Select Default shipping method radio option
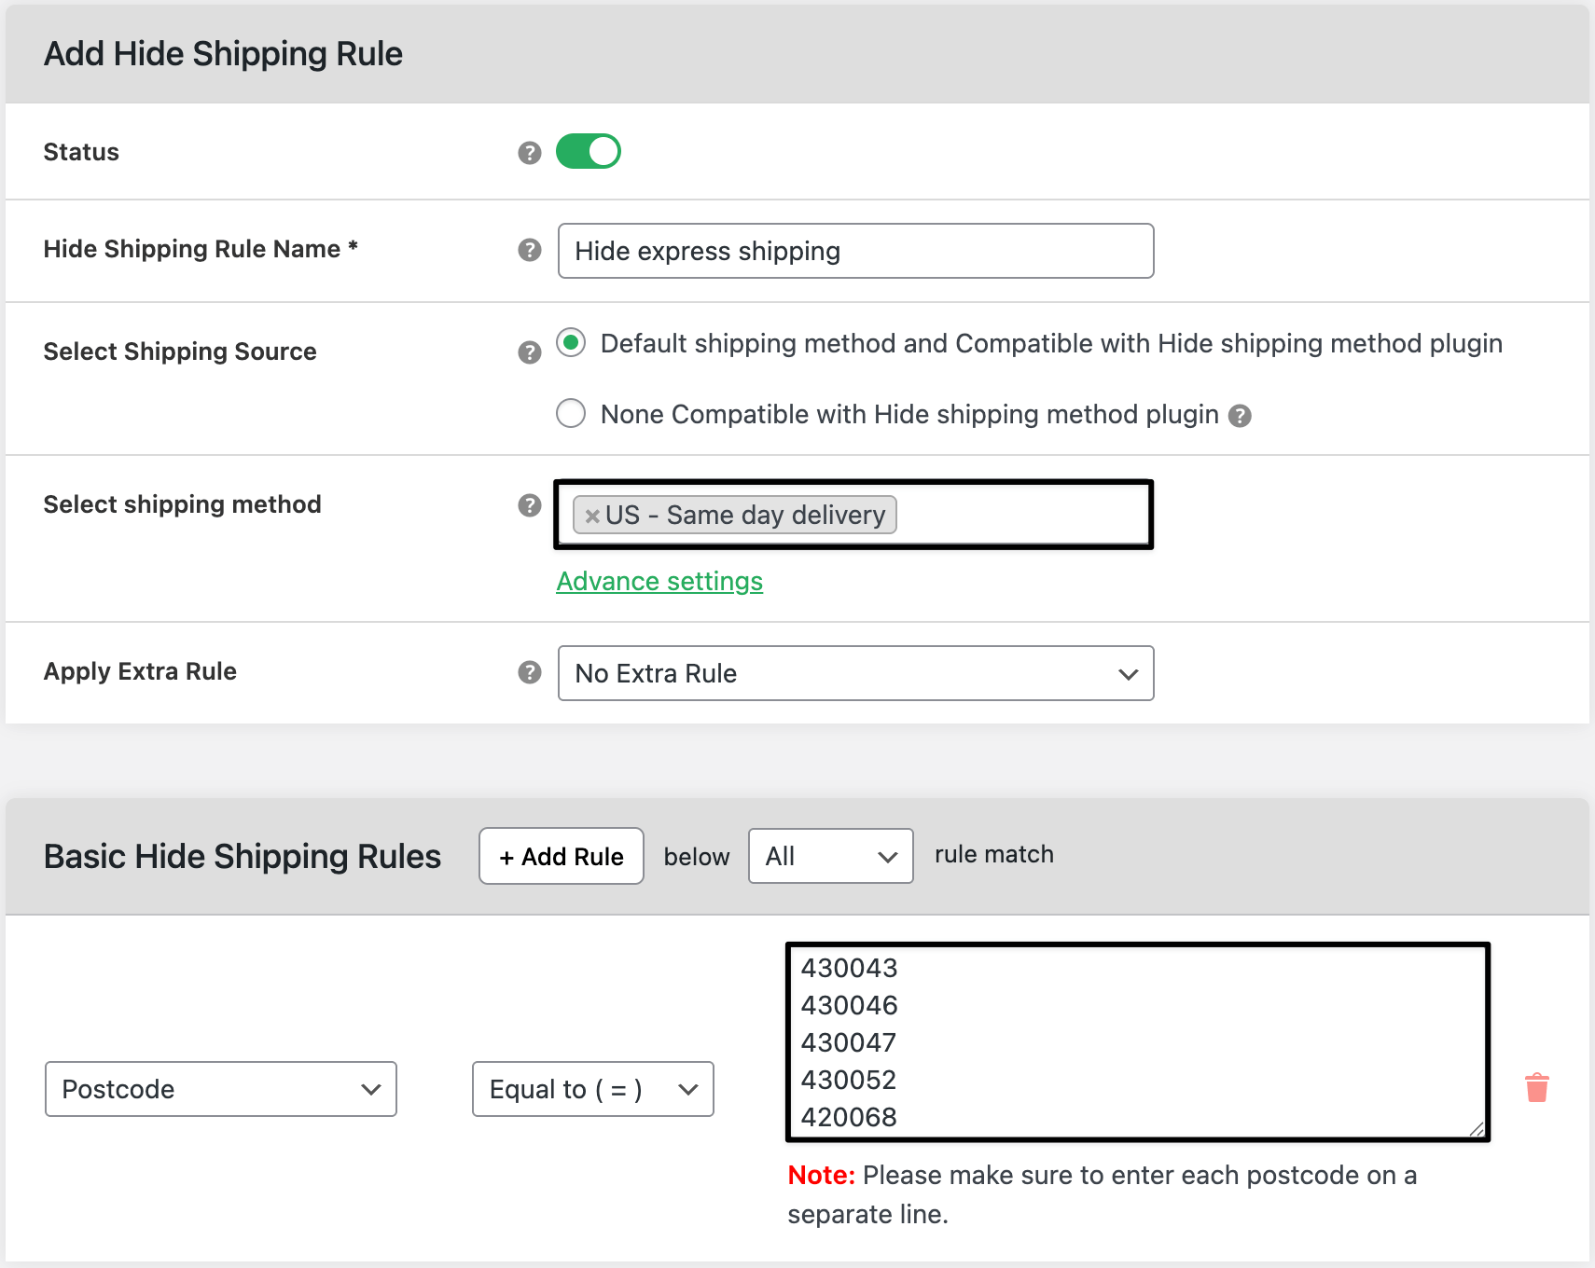 tap(571, 343)
